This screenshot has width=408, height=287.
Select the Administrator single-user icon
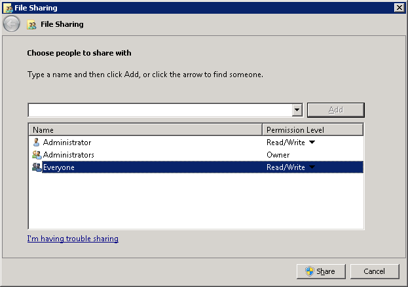point(36,143)
